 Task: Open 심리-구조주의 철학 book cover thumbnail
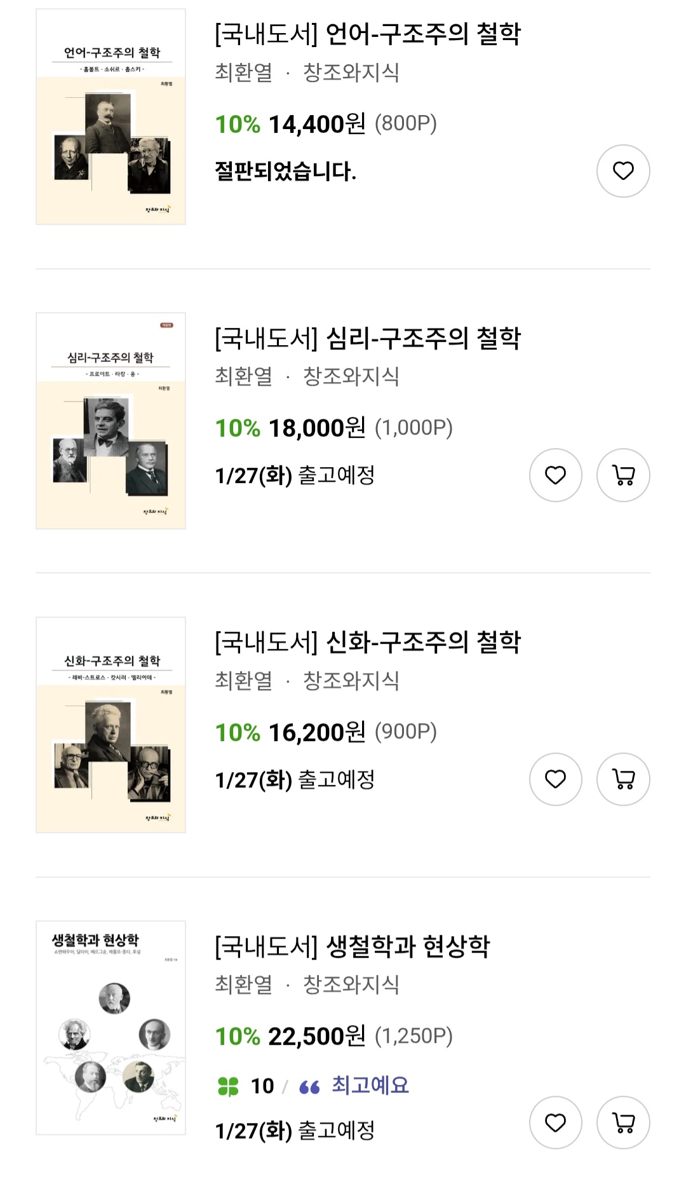tap(111, 421)
